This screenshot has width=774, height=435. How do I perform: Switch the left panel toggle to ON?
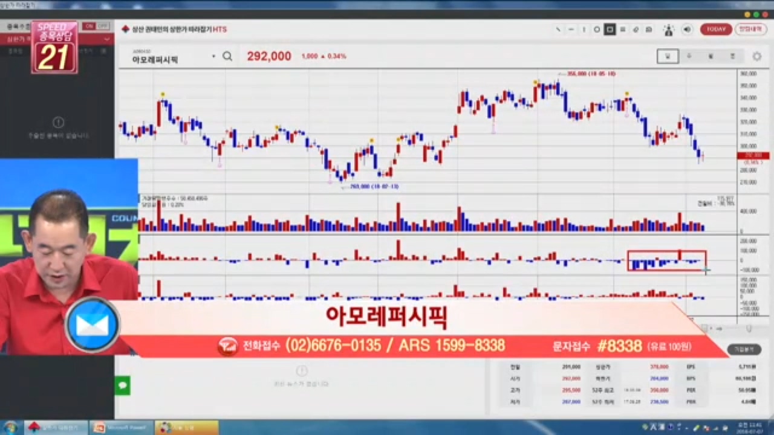click(89, 27)
